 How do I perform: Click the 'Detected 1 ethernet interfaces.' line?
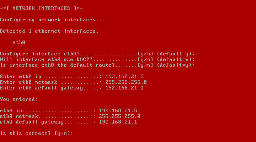[x=49, y=31]
